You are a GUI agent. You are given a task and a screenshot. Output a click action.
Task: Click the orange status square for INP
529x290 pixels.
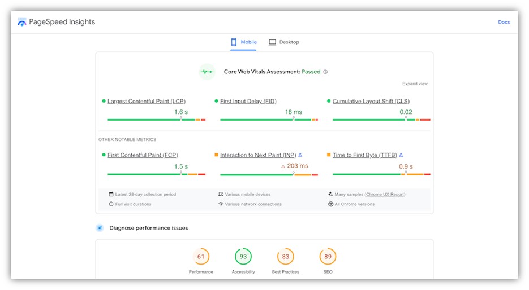(216, 155)
